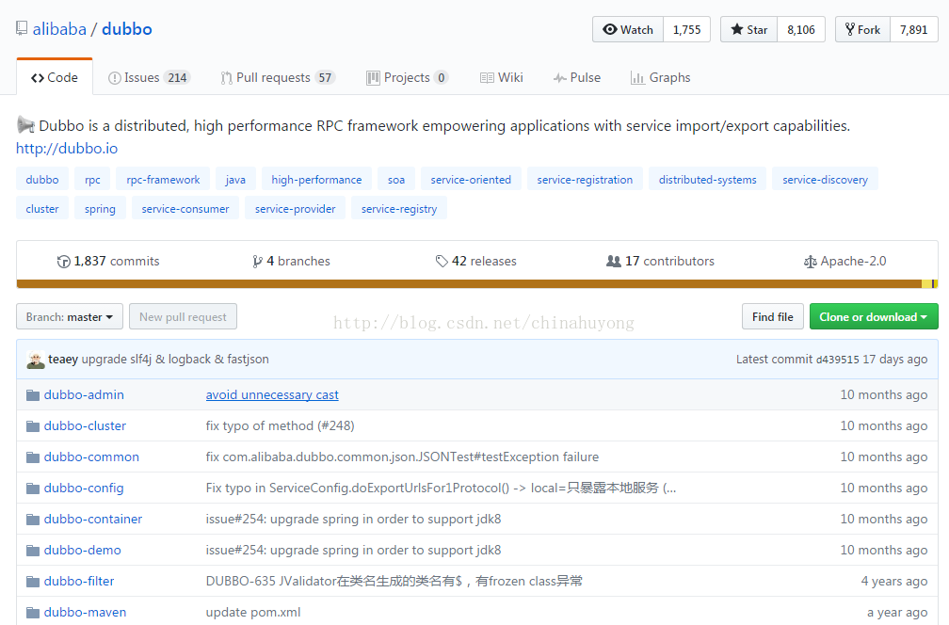Image resolution: width=949 pixels, height=625 pixels.
Task: Click the folder icon for dubbo-cluster
Action: pyautogui.click(x=33, y=426)
